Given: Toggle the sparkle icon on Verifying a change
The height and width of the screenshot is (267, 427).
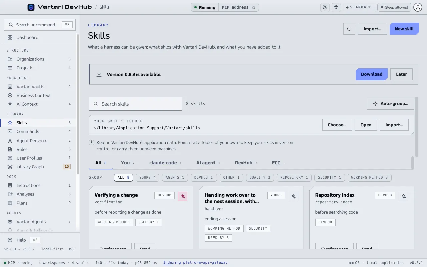Looking at the screenshot, I should coord(183,196).
